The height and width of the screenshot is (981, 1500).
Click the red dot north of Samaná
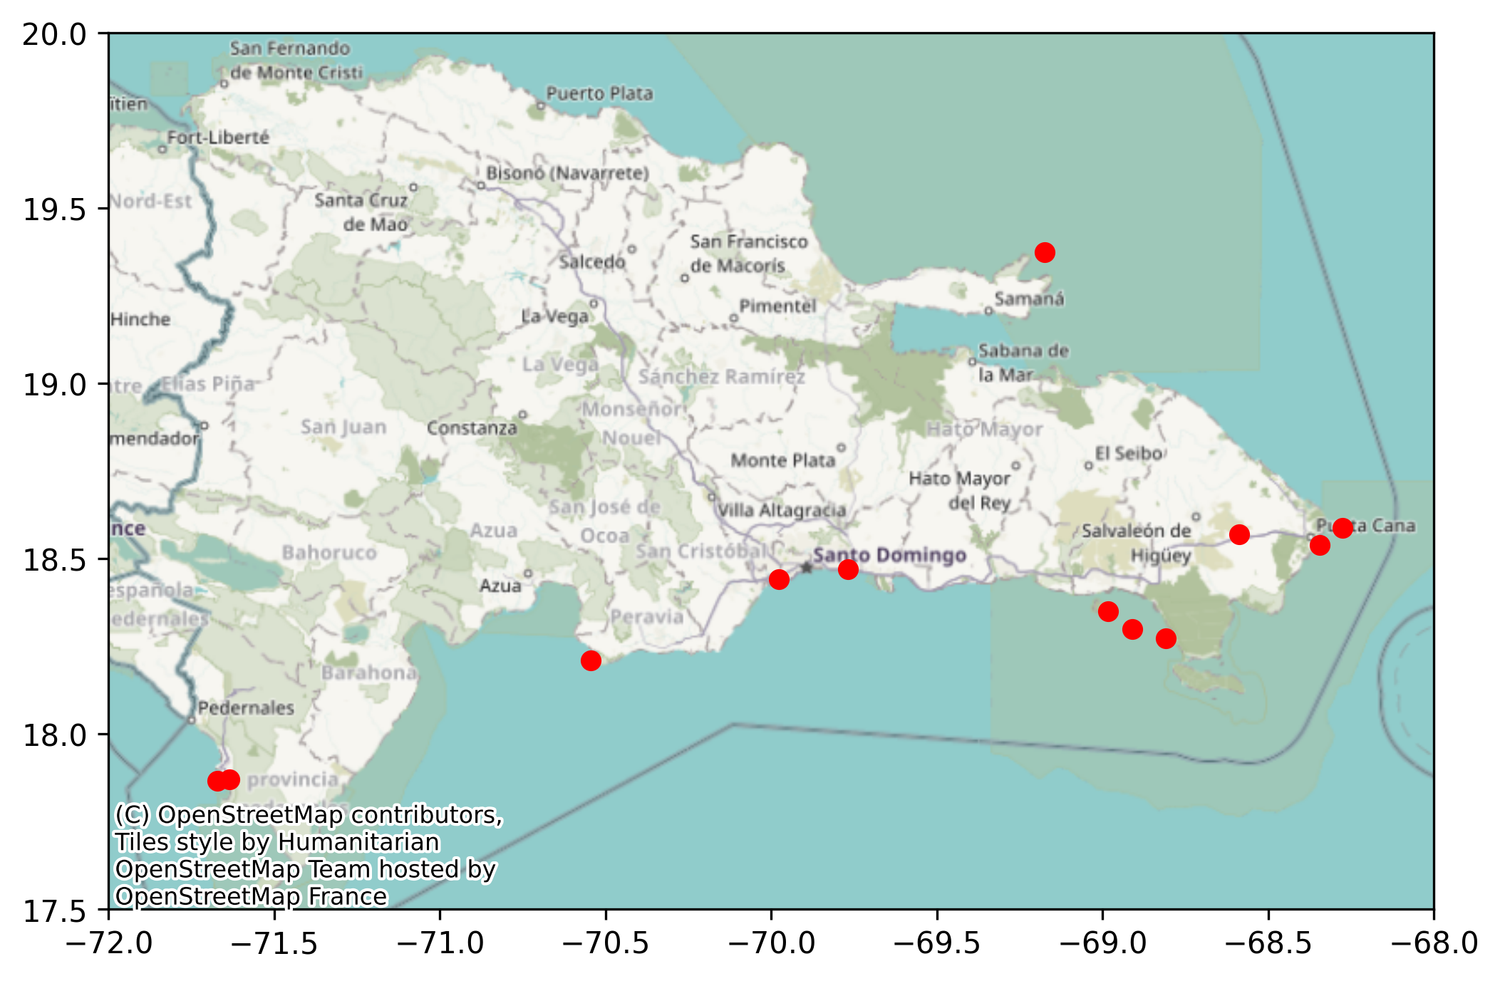click(x=1045, y=252)
